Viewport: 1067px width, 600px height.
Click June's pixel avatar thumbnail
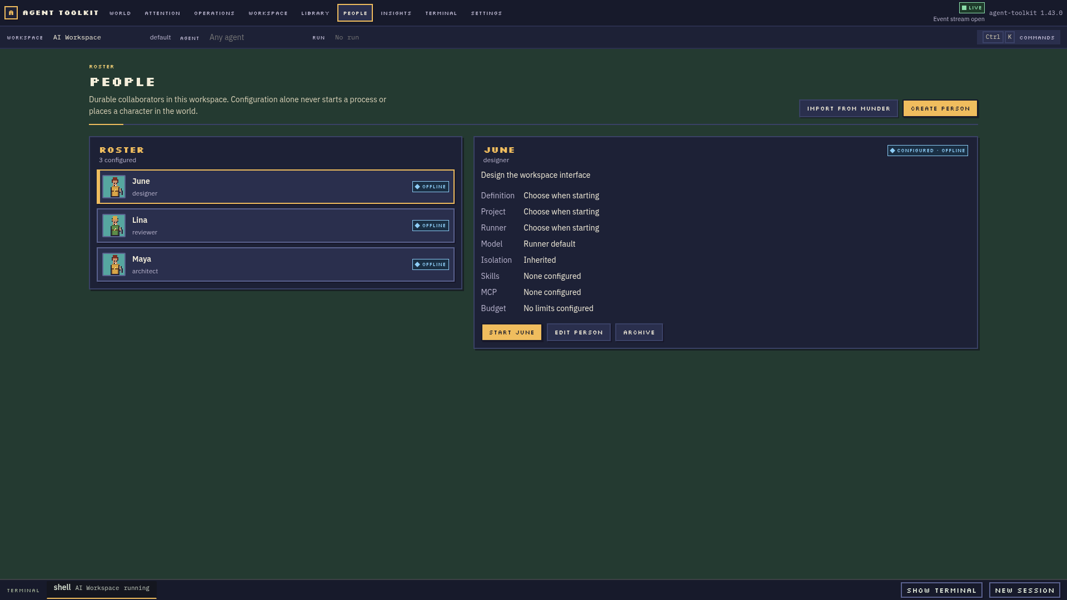[114, 187]
